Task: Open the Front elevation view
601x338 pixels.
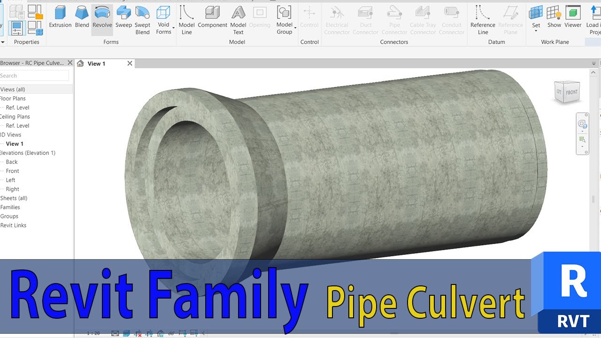Action: coord(13,171)
